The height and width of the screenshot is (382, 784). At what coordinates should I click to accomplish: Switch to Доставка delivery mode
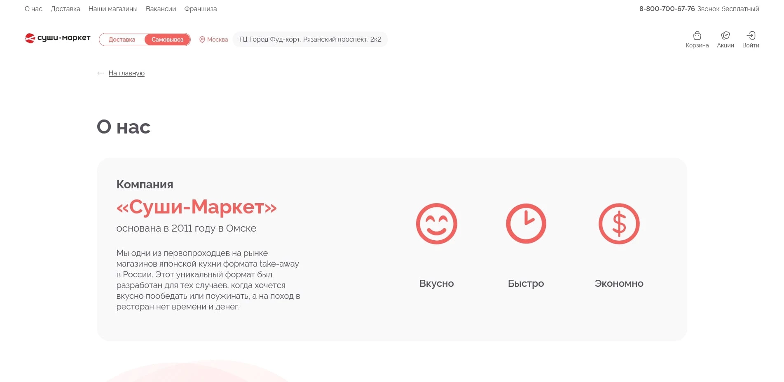pos(122,40)
